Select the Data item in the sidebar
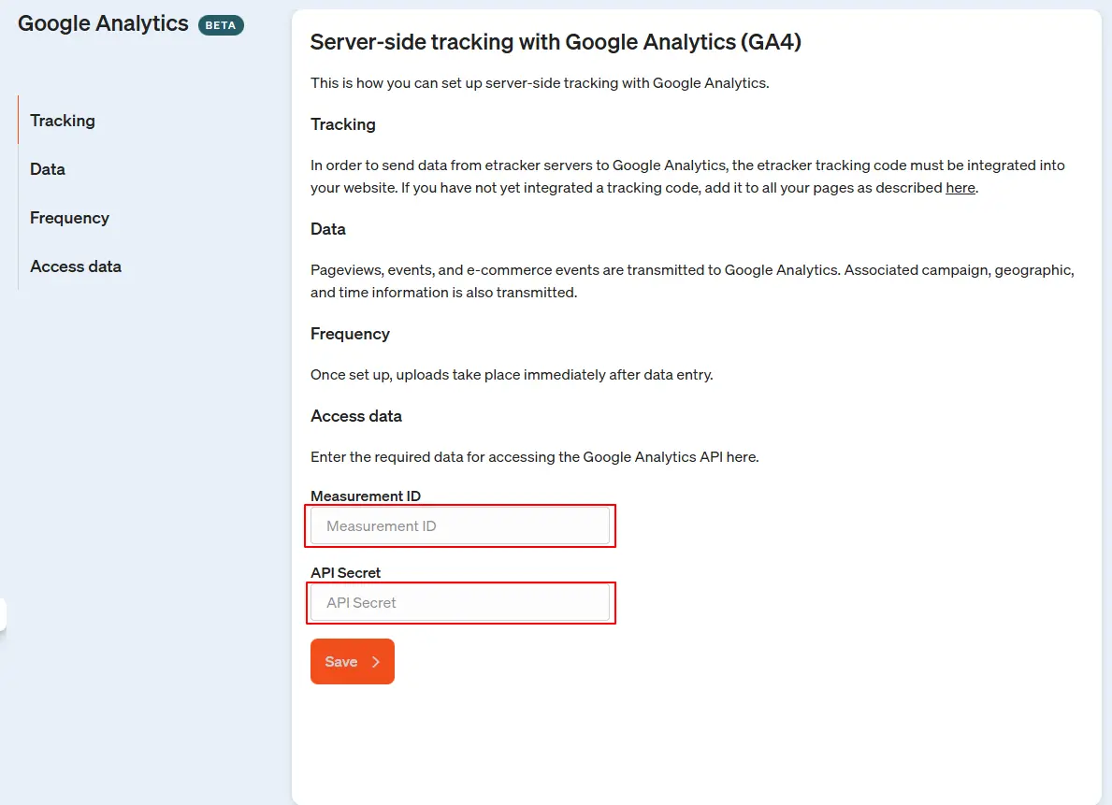The height and width of the screenshot is (805, 1112). 48,169
